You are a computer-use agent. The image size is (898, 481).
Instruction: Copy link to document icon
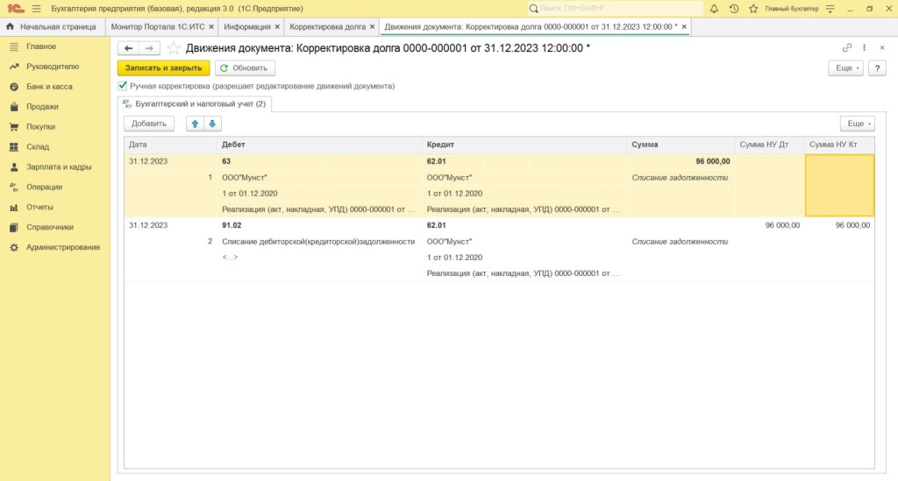[847, 48]
